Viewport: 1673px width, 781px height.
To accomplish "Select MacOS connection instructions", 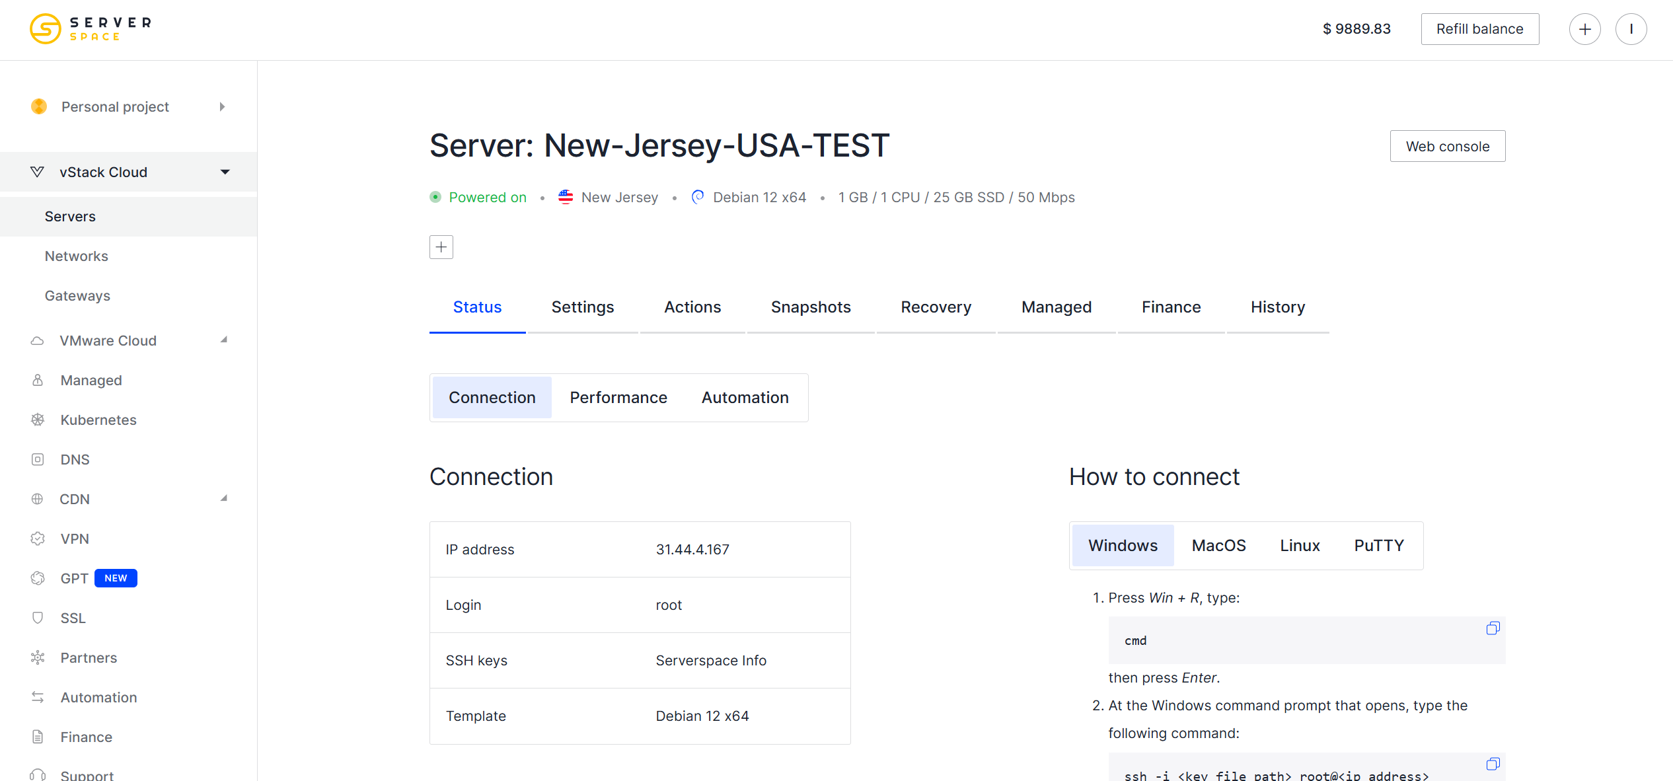I will pos(1218,546).
